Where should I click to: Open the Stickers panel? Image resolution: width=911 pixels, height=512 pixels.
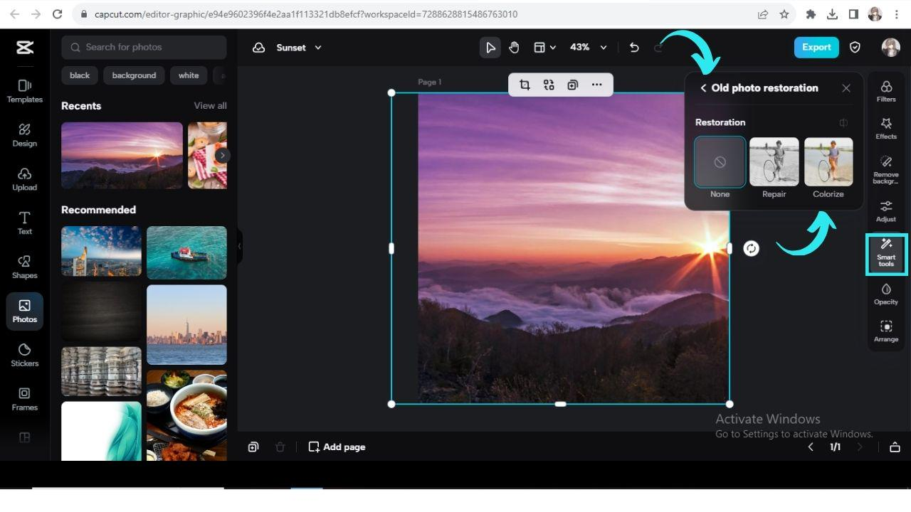point(24,356)
